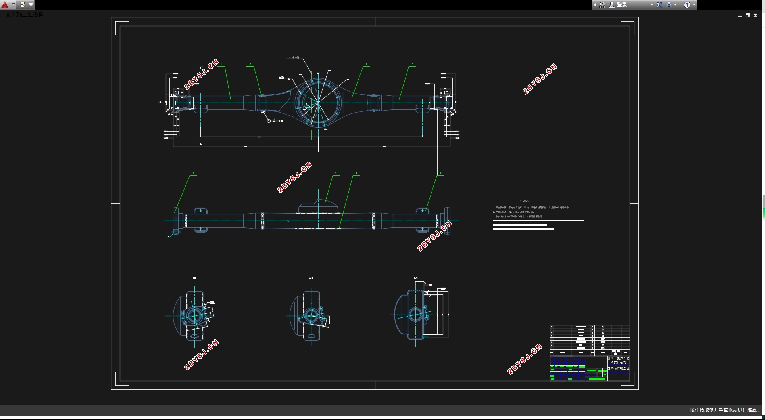Open Autodesk Exchange Apps (X icon)
The height and width of the screenshot is (420, 765).
tap(659, 5)
